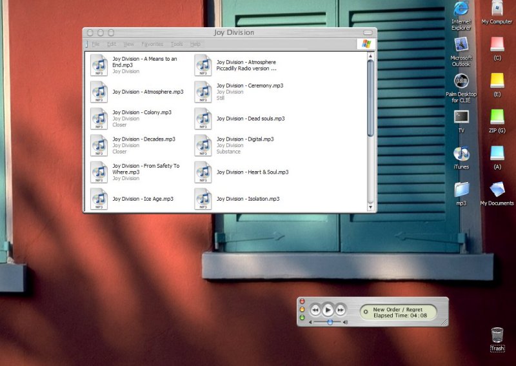Select the Trash icon on desktop

pos(497,336)
